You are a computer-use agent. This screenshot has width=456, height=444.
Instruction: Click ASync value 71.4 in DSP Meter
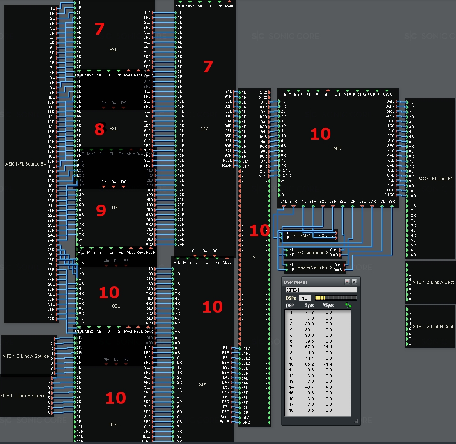pos(328,364)
